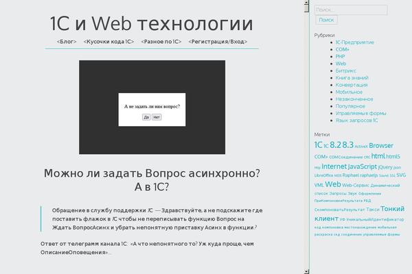This screenshot has width=412, height=274.
Task: Select the Запросы tag
Action: coord(338,193)
